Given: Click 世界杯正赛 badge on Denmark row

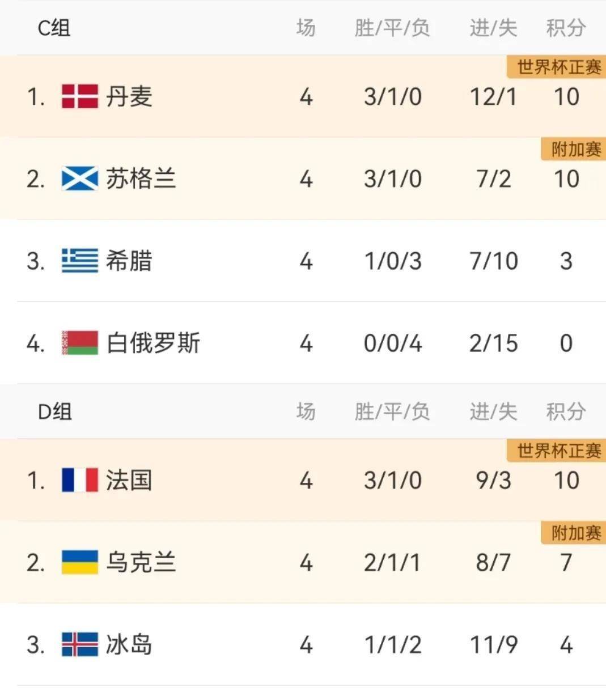Looking at the screenshot, I should [x=558, y=67].
